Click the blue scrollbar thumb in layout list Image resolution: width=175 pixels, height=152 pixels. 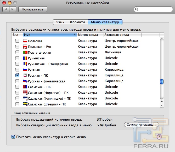click(161, 82)
